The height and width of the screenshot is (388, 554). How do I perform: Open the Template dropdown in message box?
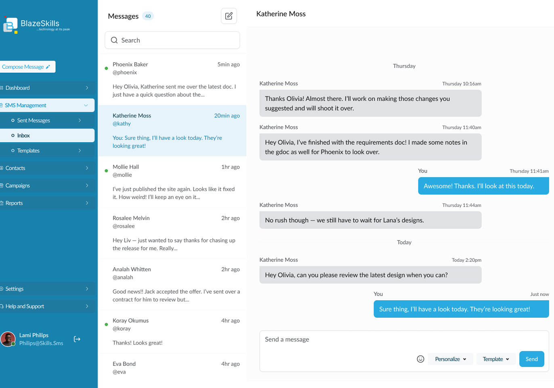[x=496, y=359]
